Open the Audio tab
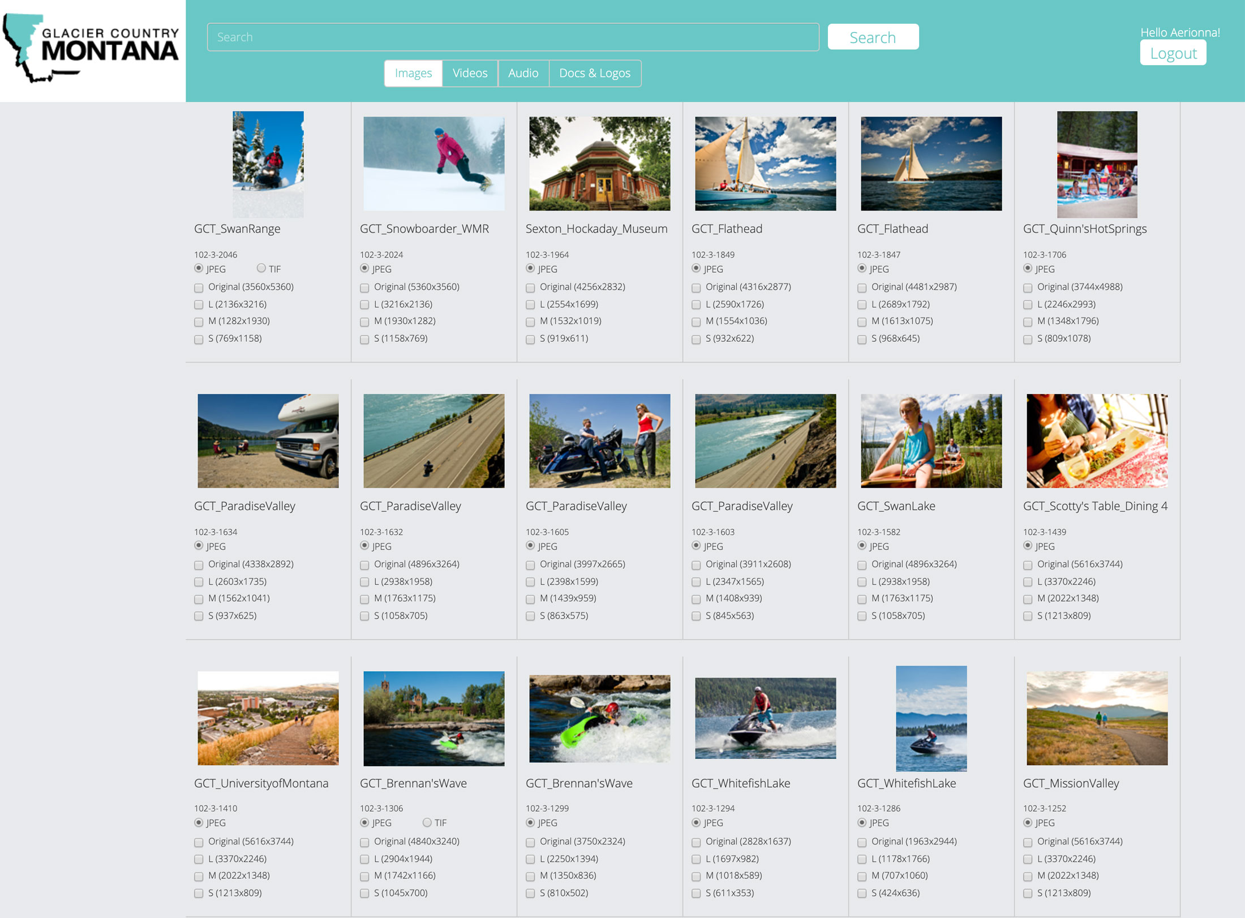Viewport: 1245px width, 918px height. pos(523,73)
